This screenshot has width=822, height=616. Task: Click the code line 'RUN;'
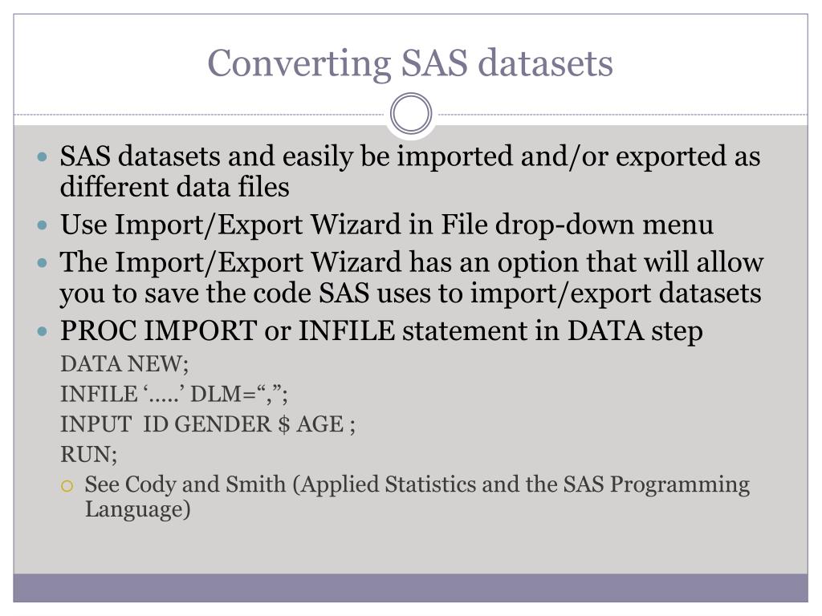[88, 455]
